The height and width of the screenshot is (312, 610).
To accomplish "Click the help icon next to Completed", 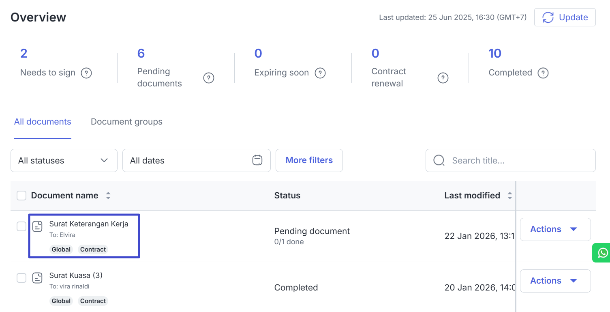I will click(x=543, y=73).
